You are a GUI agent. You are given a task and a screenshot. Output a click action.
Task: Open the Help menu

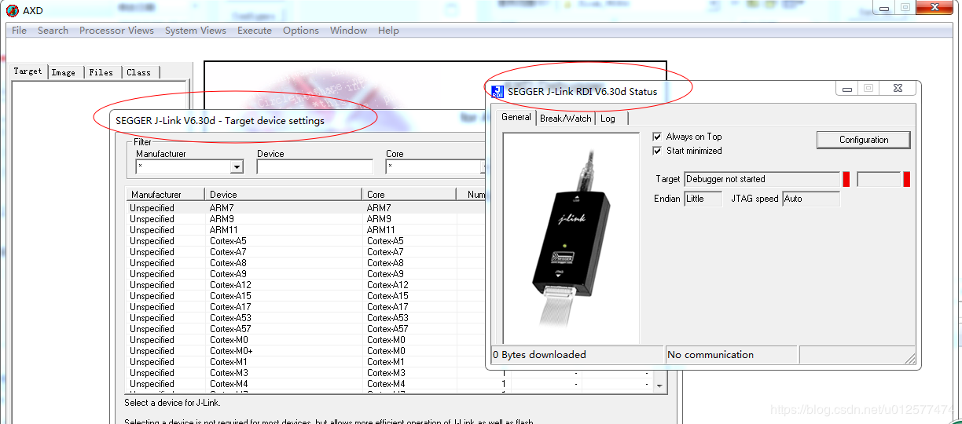(x=388, y=31)
